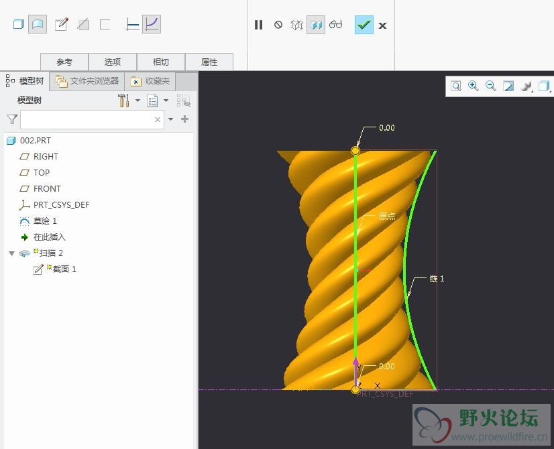
Task: Select the sweep as solid option
Action: pyautogui.click(x=18, y=24)
